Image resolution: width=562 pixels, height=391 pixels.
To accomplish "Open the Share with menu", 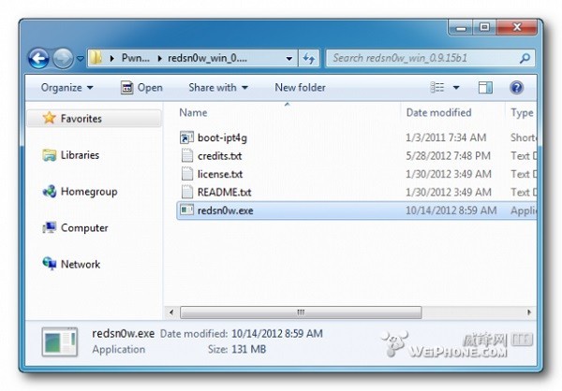I will (218, 88).
